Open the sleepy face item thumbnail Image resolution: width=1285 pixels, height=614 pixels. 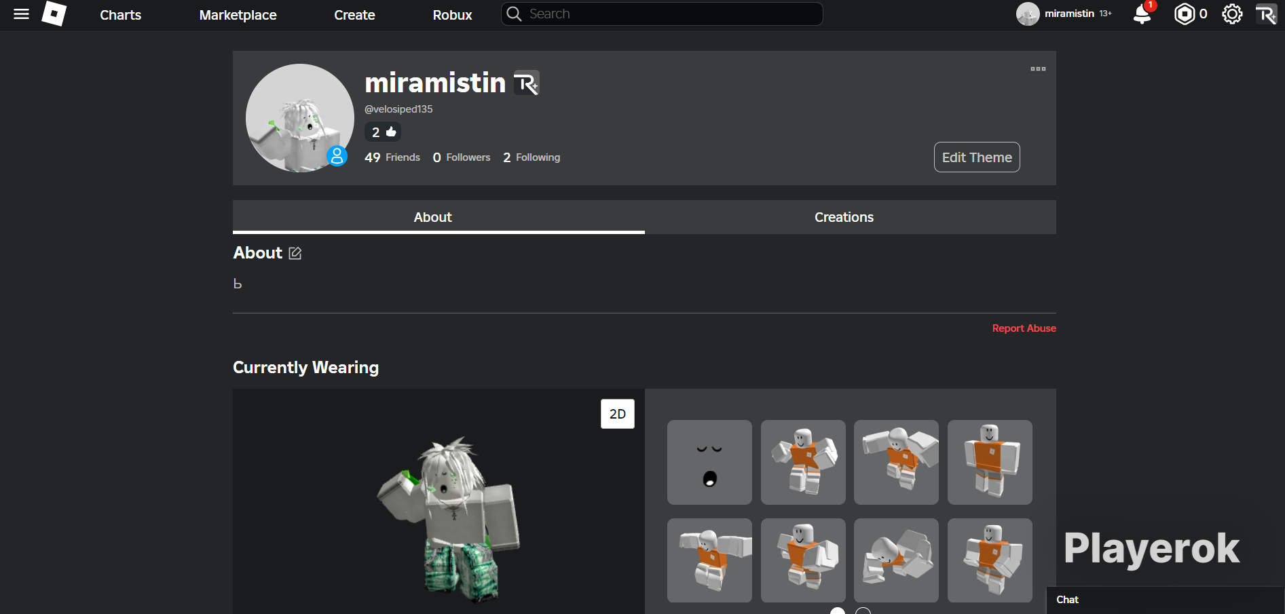(x=709, y=462)
